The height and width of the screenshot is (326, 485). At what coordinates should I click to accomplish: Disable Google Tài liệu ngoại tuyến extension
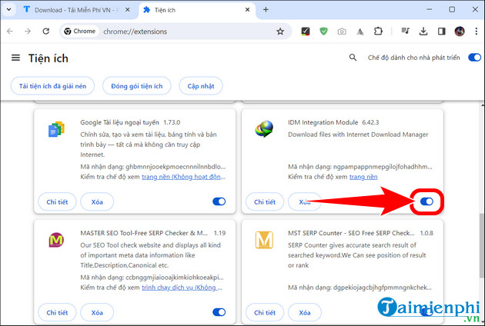219,201
